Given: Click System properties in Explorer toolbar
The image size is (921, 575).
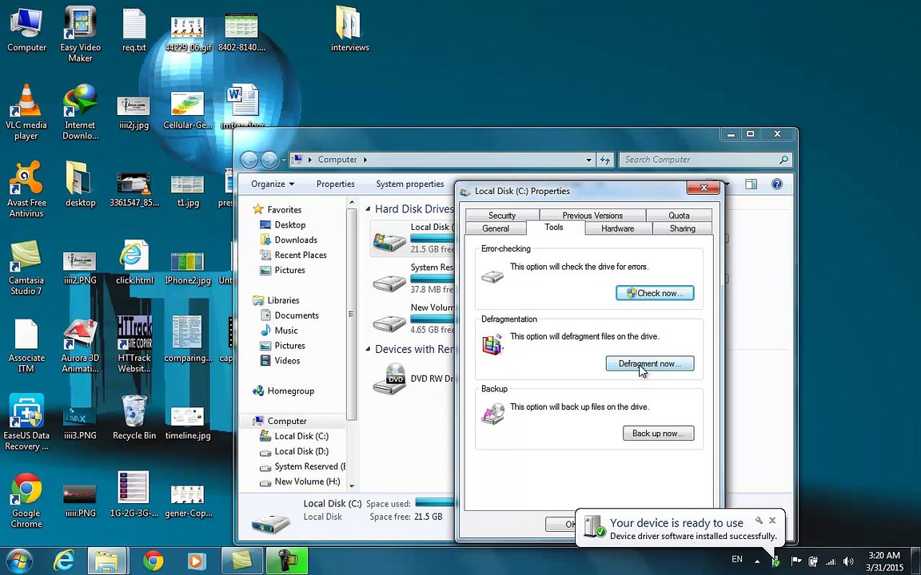Looking at the screenshot, I should 410,184.
